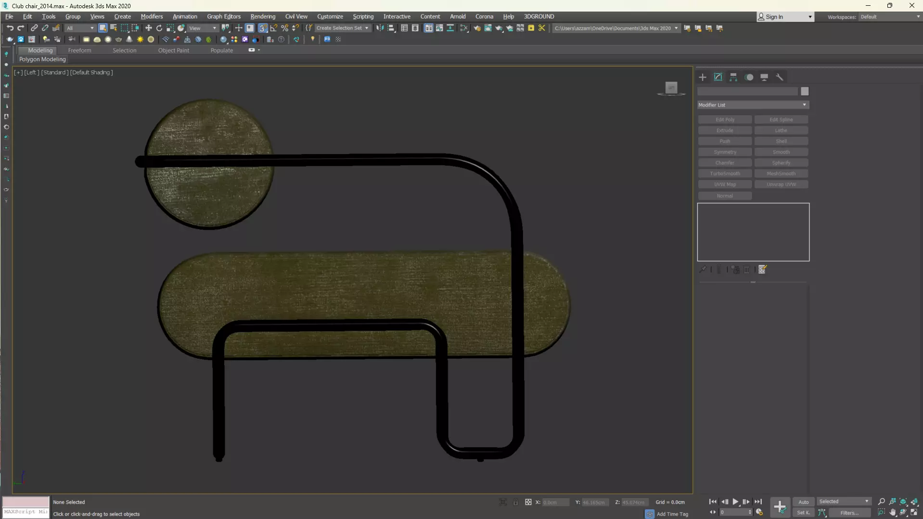This screenshot has width=923, height=519.
Task: Click the TurboSmooth modifier button
Action: point(725,173)
